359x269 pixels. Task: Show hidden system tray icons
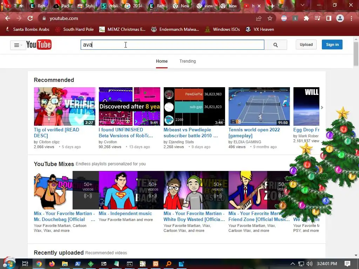(293, 264)
